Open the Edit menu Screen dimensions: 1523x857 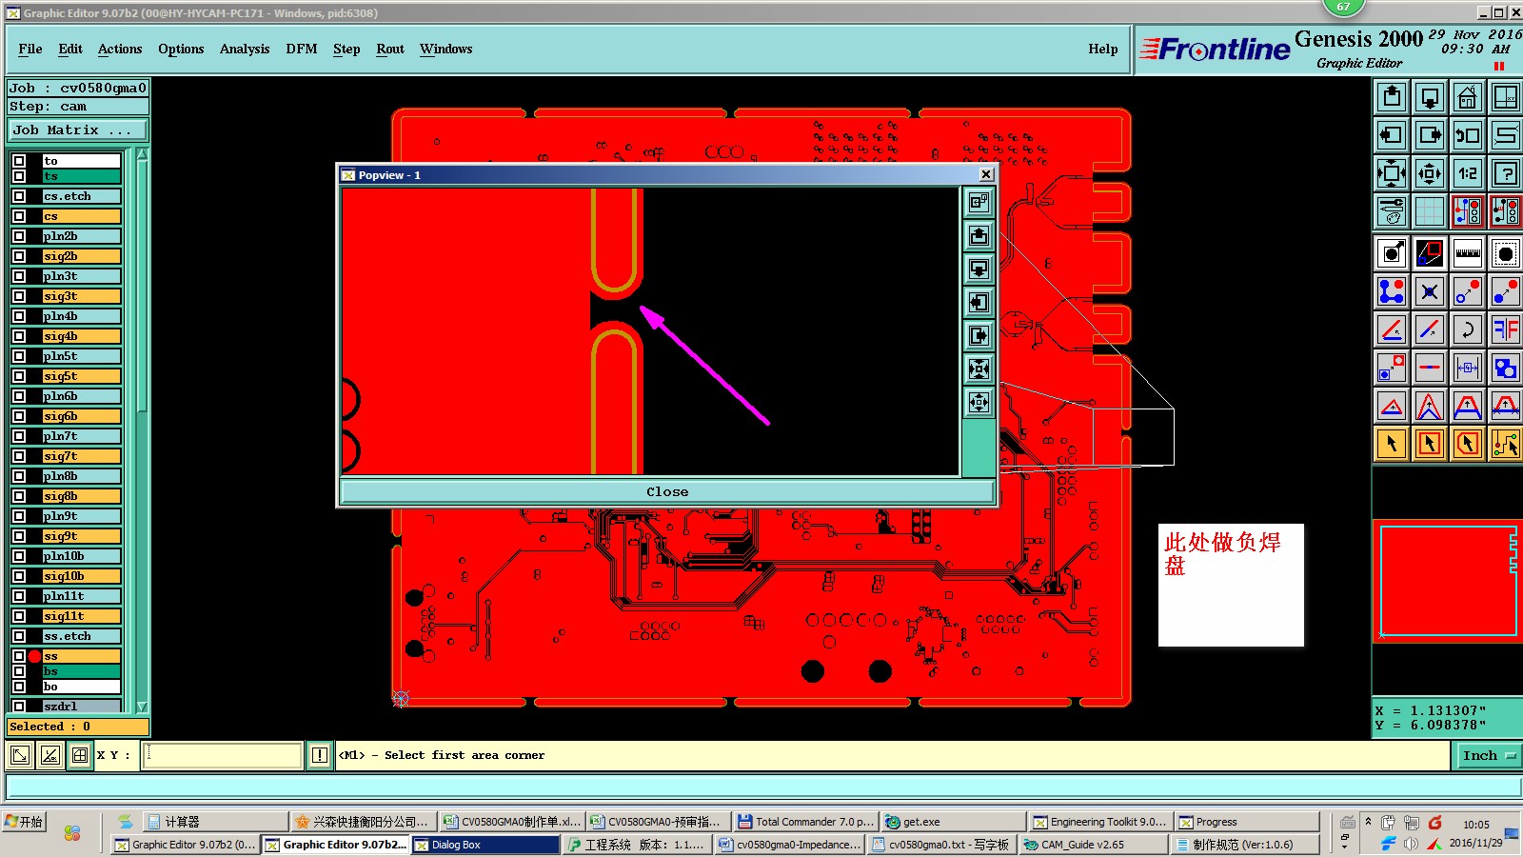70,49
